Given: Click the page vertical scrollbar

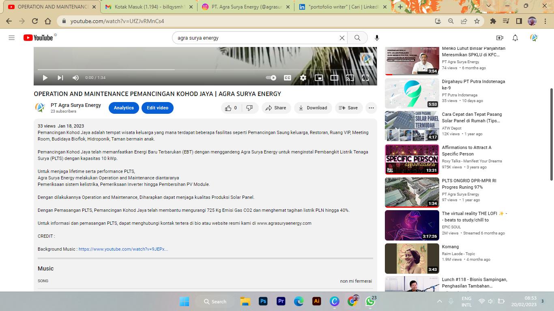Looking at the screenshot, I should pos(551,134).
